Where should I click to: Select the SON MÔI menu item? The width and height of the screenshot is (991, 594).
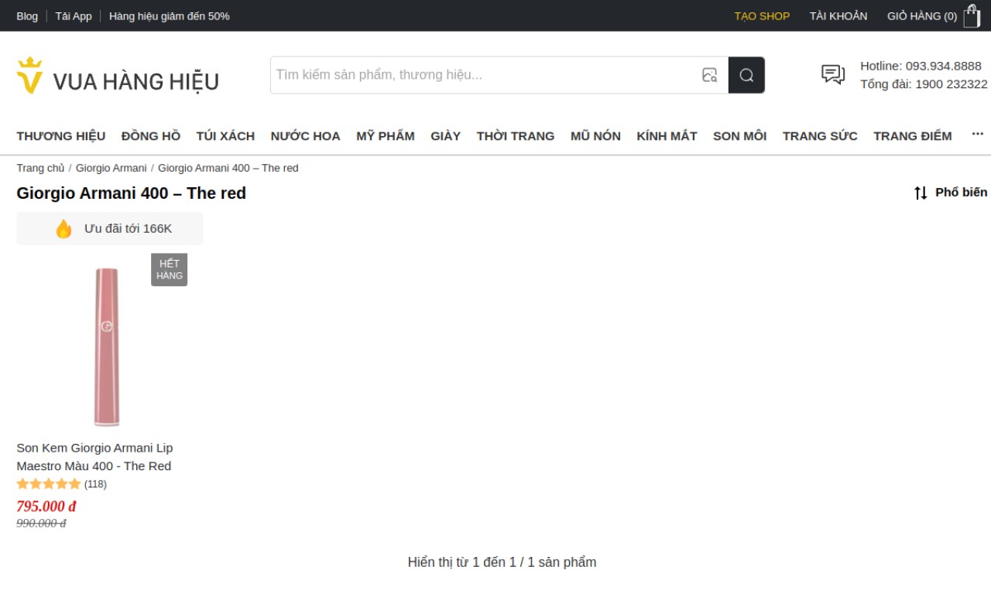(739, 136)
